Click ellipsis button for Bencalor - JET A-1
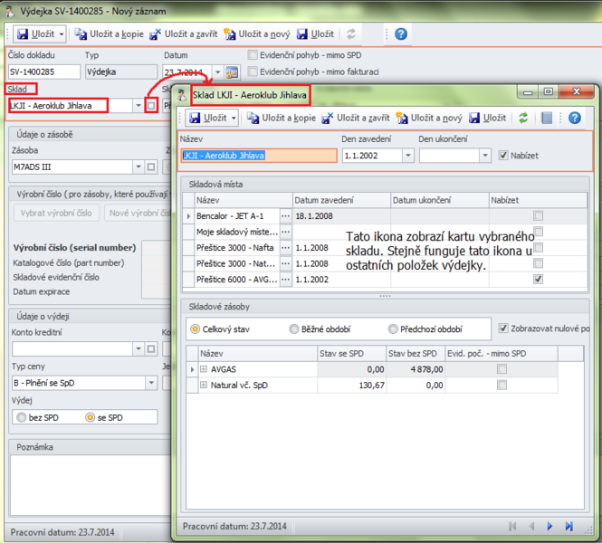 (x=286, y=216)
